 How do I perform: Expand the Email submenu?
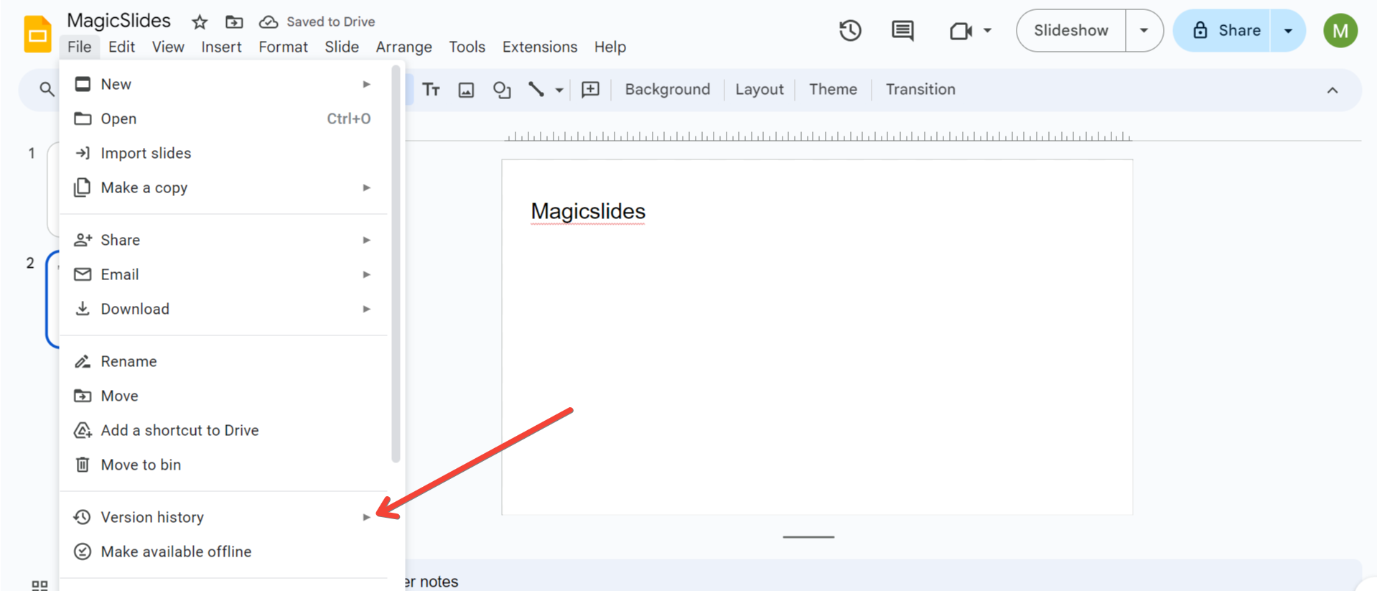tap(224, 274)
